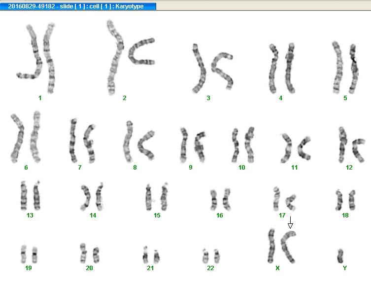Select the chromosome 19 pair
The image size is (371, 283).
[x=29, y=254]
